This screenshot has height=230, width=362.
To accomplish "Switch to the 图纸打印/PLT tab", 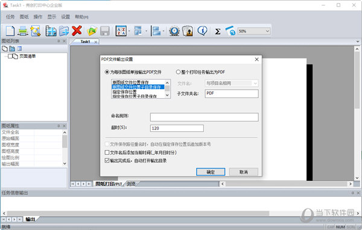I will click(109, 184).
